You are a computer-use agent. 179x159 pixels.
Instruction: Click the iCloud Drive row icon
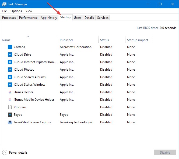[10, 55]
